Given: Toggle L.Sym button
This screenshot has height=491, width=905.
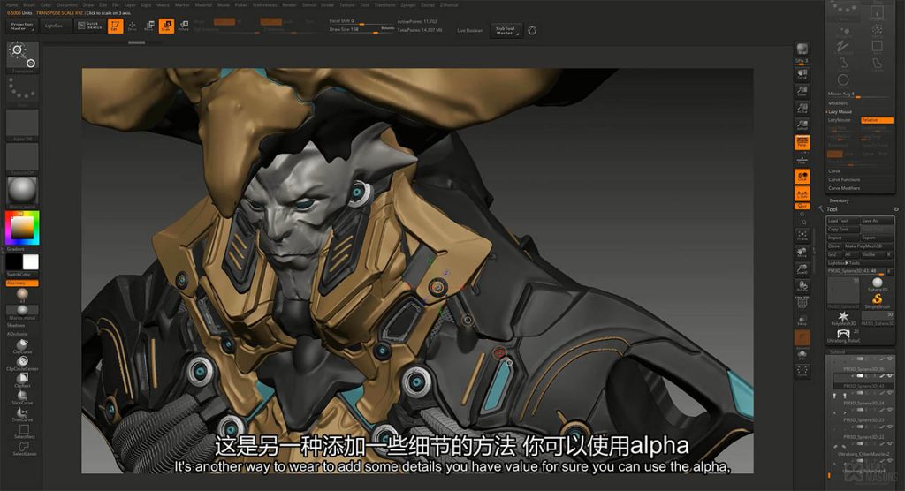Looking at the screenshot, I should click(x=802, y=194).
